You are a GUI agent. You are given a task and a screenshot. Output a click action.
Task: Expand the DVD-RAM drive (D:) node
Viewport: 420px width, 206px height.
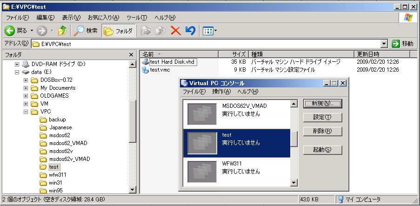click(x=17, y=64)
